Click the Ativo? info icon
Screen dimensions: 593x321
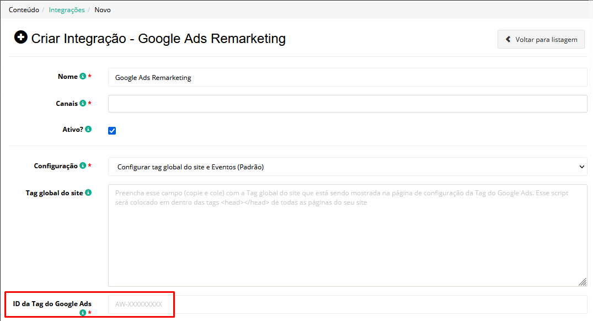(88, 129)
